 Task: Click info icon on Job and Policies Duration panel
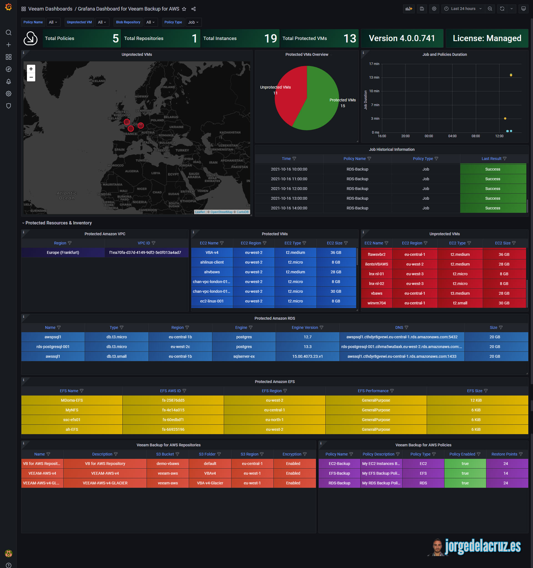[363, 52]
